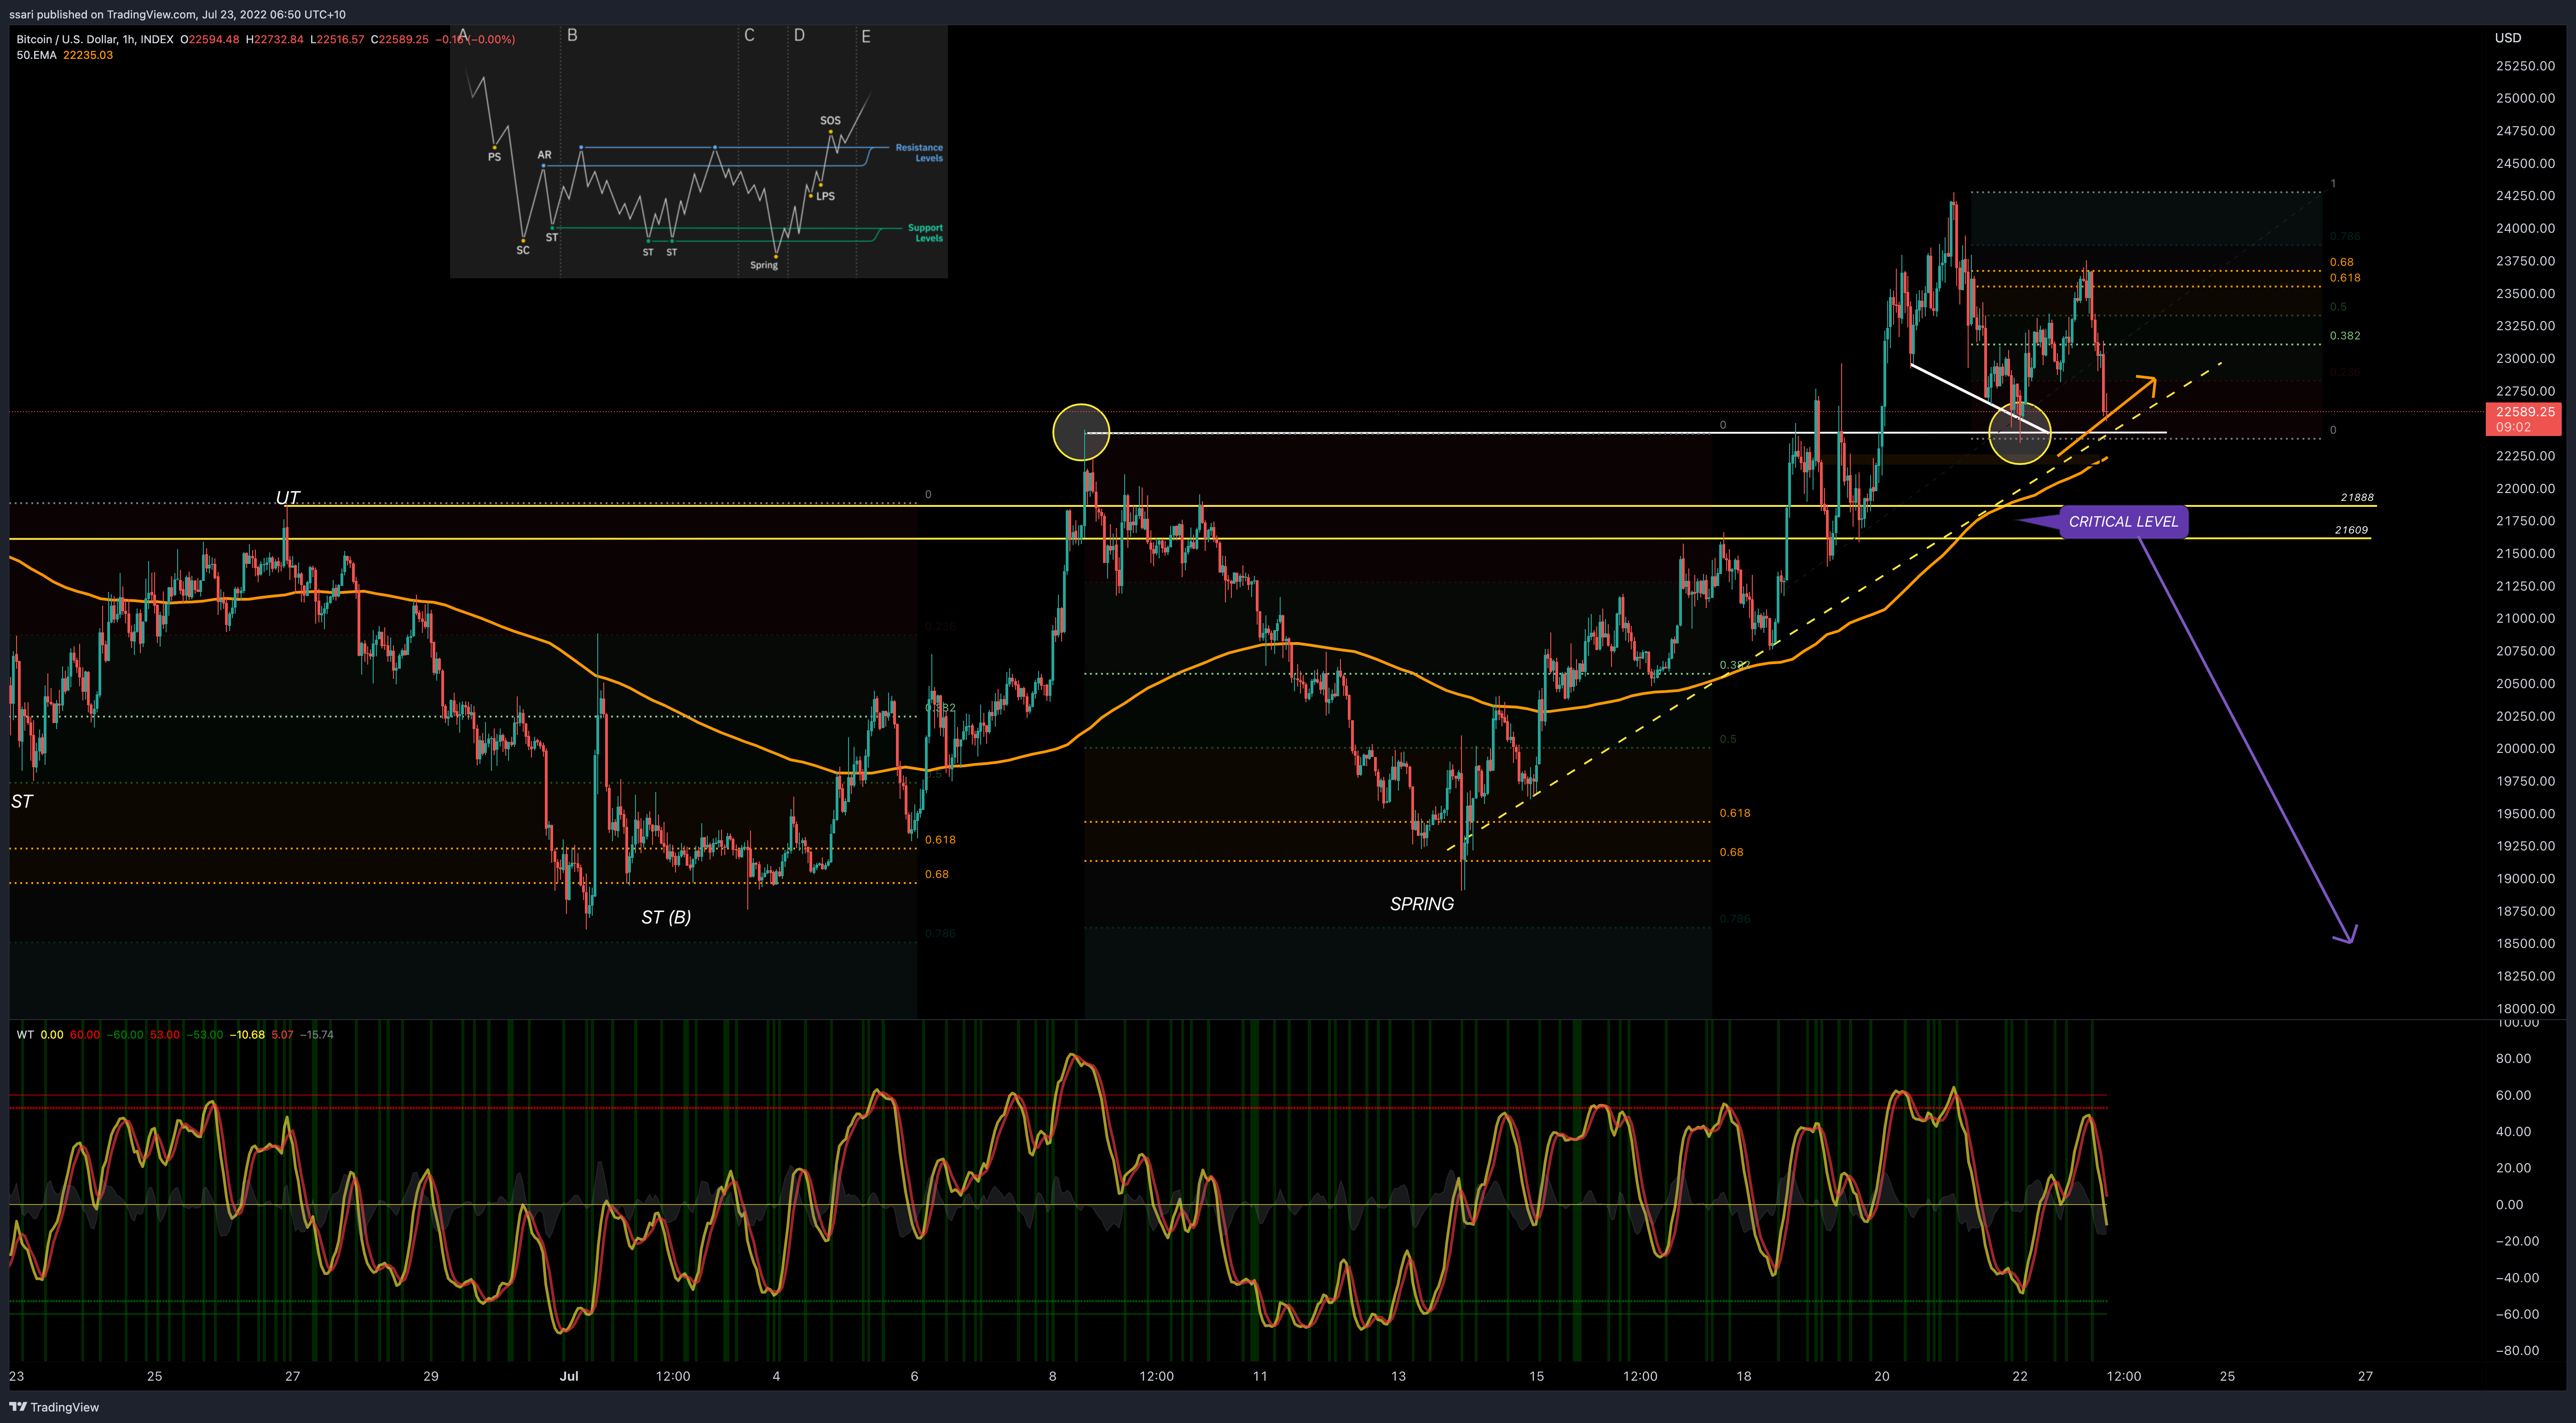2576x1423 pixels.
Task: Click the 21888 horizontal line label
Action: pos(2357,498)
